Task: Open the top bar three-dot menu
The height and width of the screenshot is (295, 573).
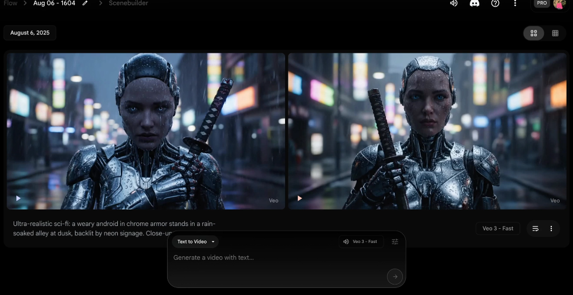Action: [515, 4]
